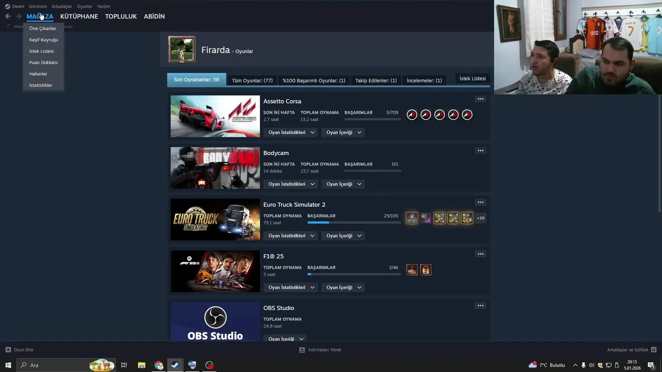662x372 pixels.
Task: Click the Oyun Ekle plus icon
Action: (8, 350)
